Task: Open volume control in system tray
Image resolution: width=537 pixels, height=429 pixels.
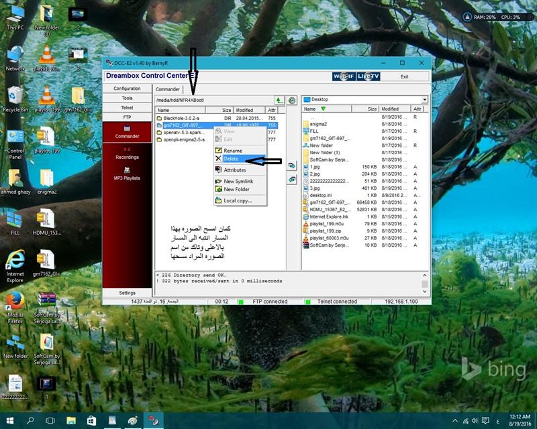Action: (x=475, y=421)
